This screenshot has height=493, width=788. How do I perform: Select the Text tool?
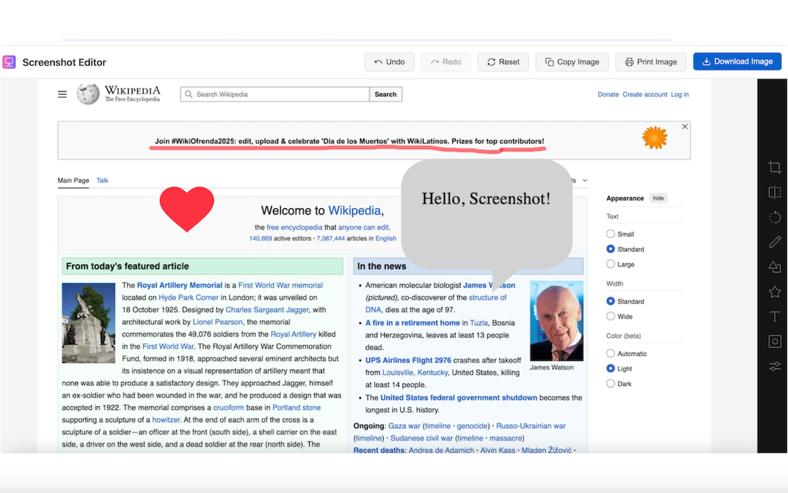pyautogui.click(x=774, y=317)
